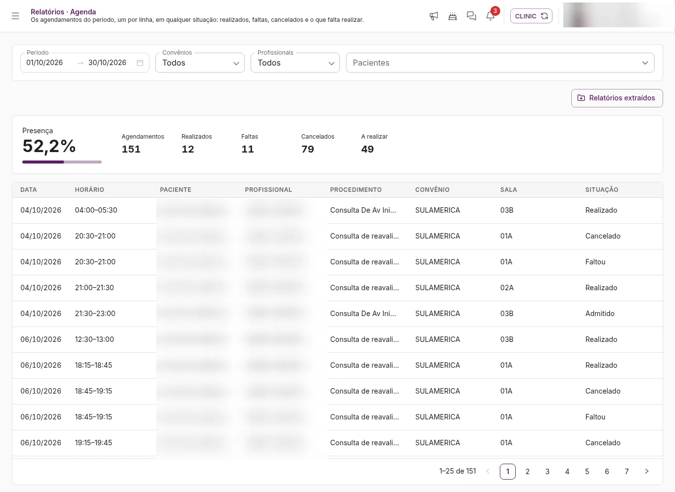Go to page 7
Screen dimensions: 675x492
(x=627, y=471)
